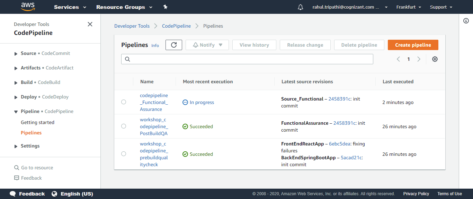Select Pipelines in the sidebar
This screenshot has height=199, width=473.
31,133
